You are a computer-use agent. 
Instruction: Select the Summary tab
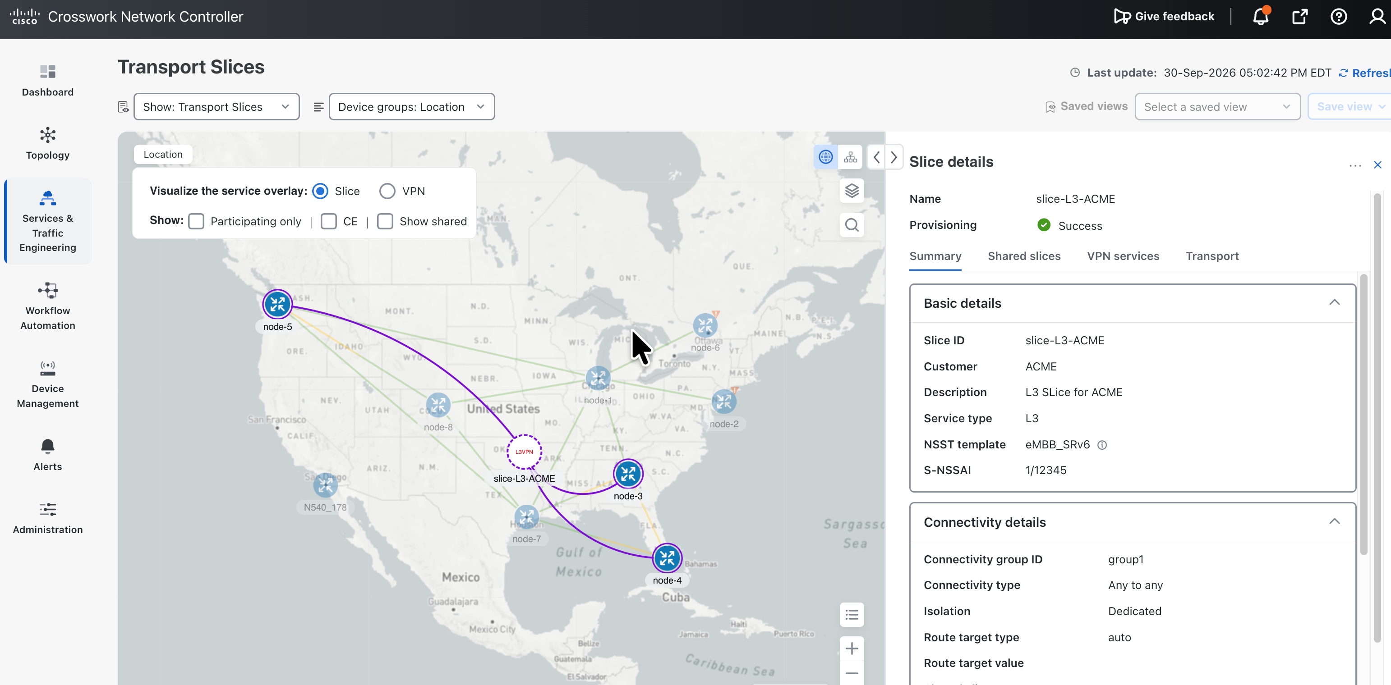[935, 256]
